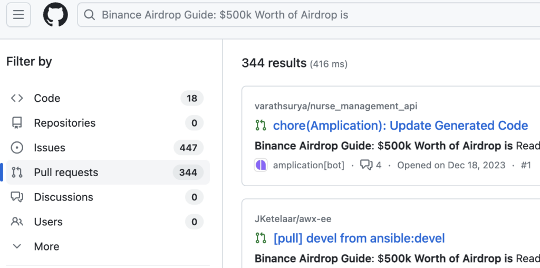Click the search magnifier icon
The width and height of the screenshot is (540, 268).
pos(90,15)
